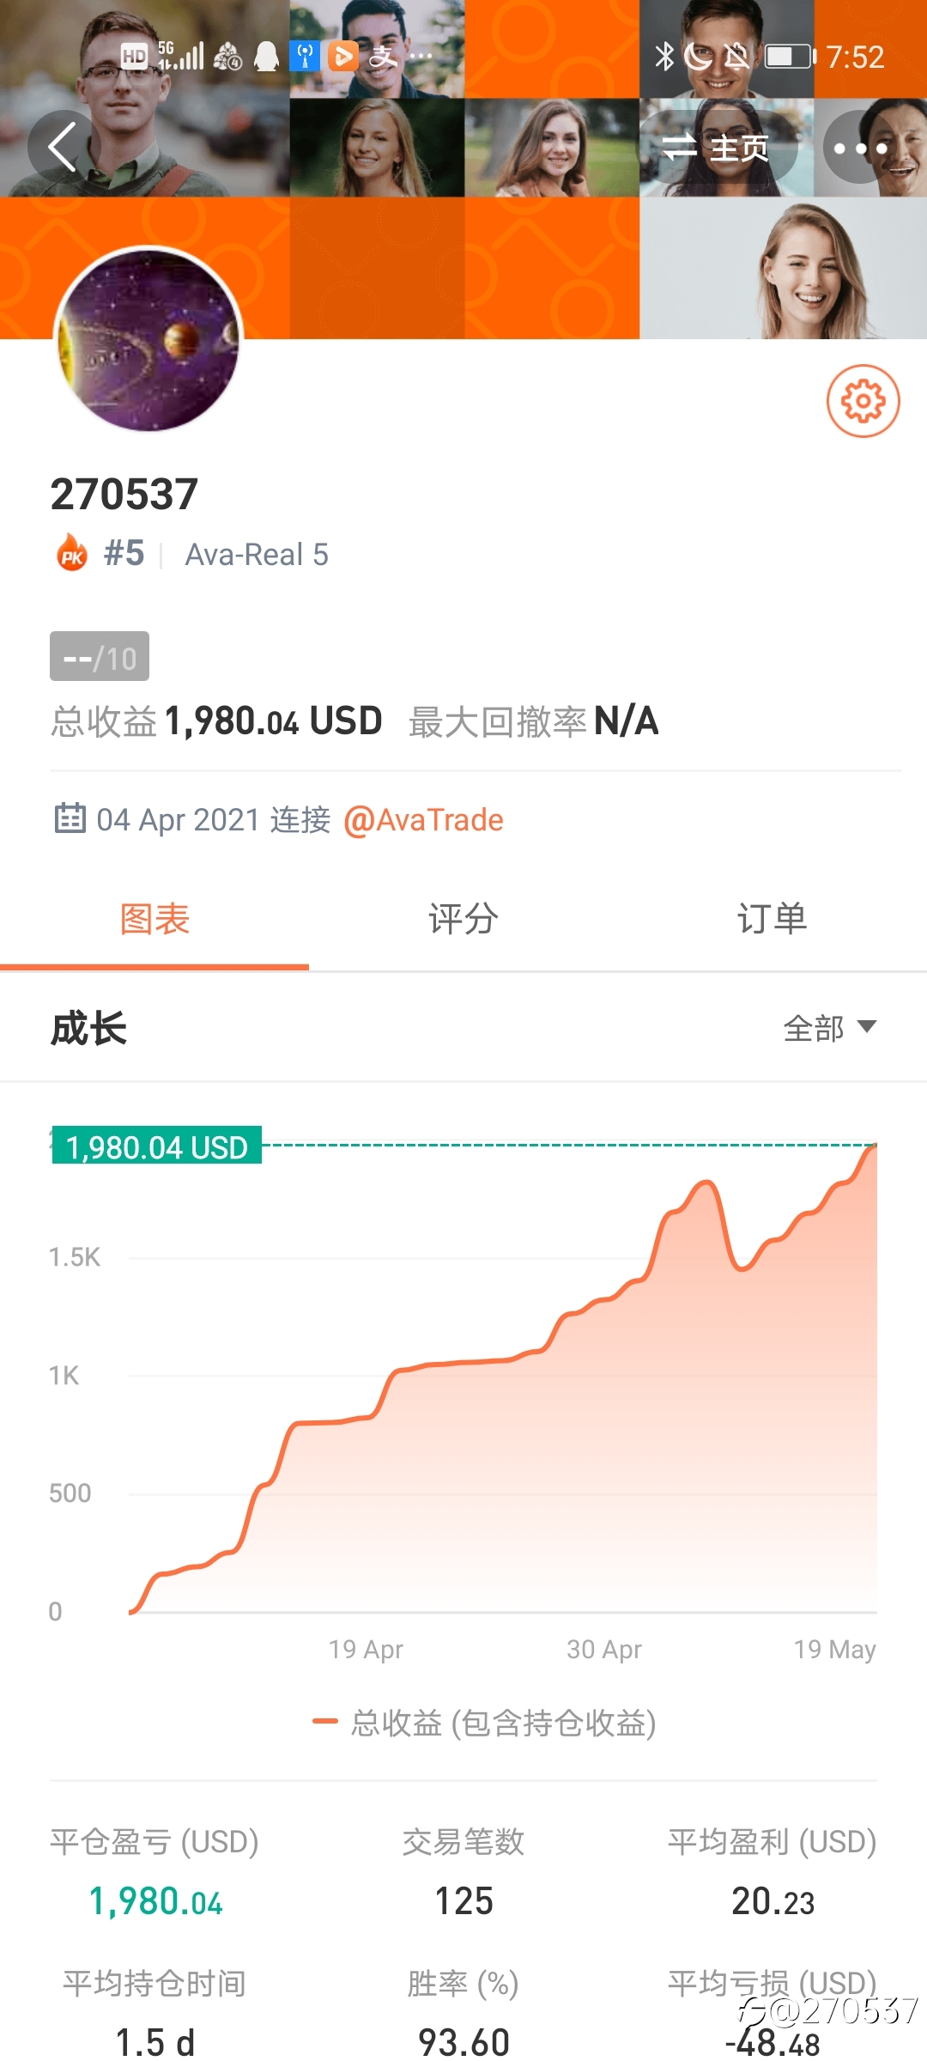Tap the back arrow icon
The height and width of the screenshot is (2061, 927).
tap(62, 147)
